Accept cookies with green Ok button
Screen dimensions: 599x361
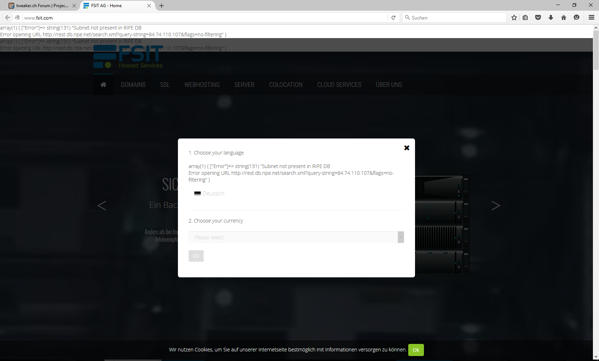coord(416,350)
